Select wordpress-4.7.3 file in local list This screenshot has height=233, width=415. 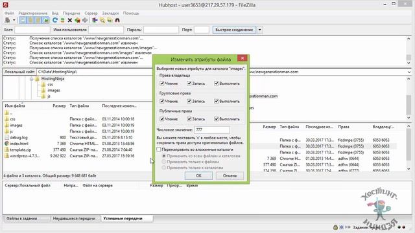point(25,156)
